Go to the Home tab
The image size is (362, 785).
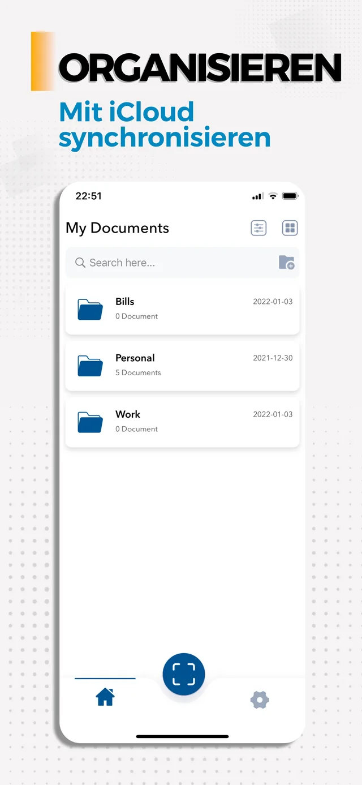tap(105, 697)
